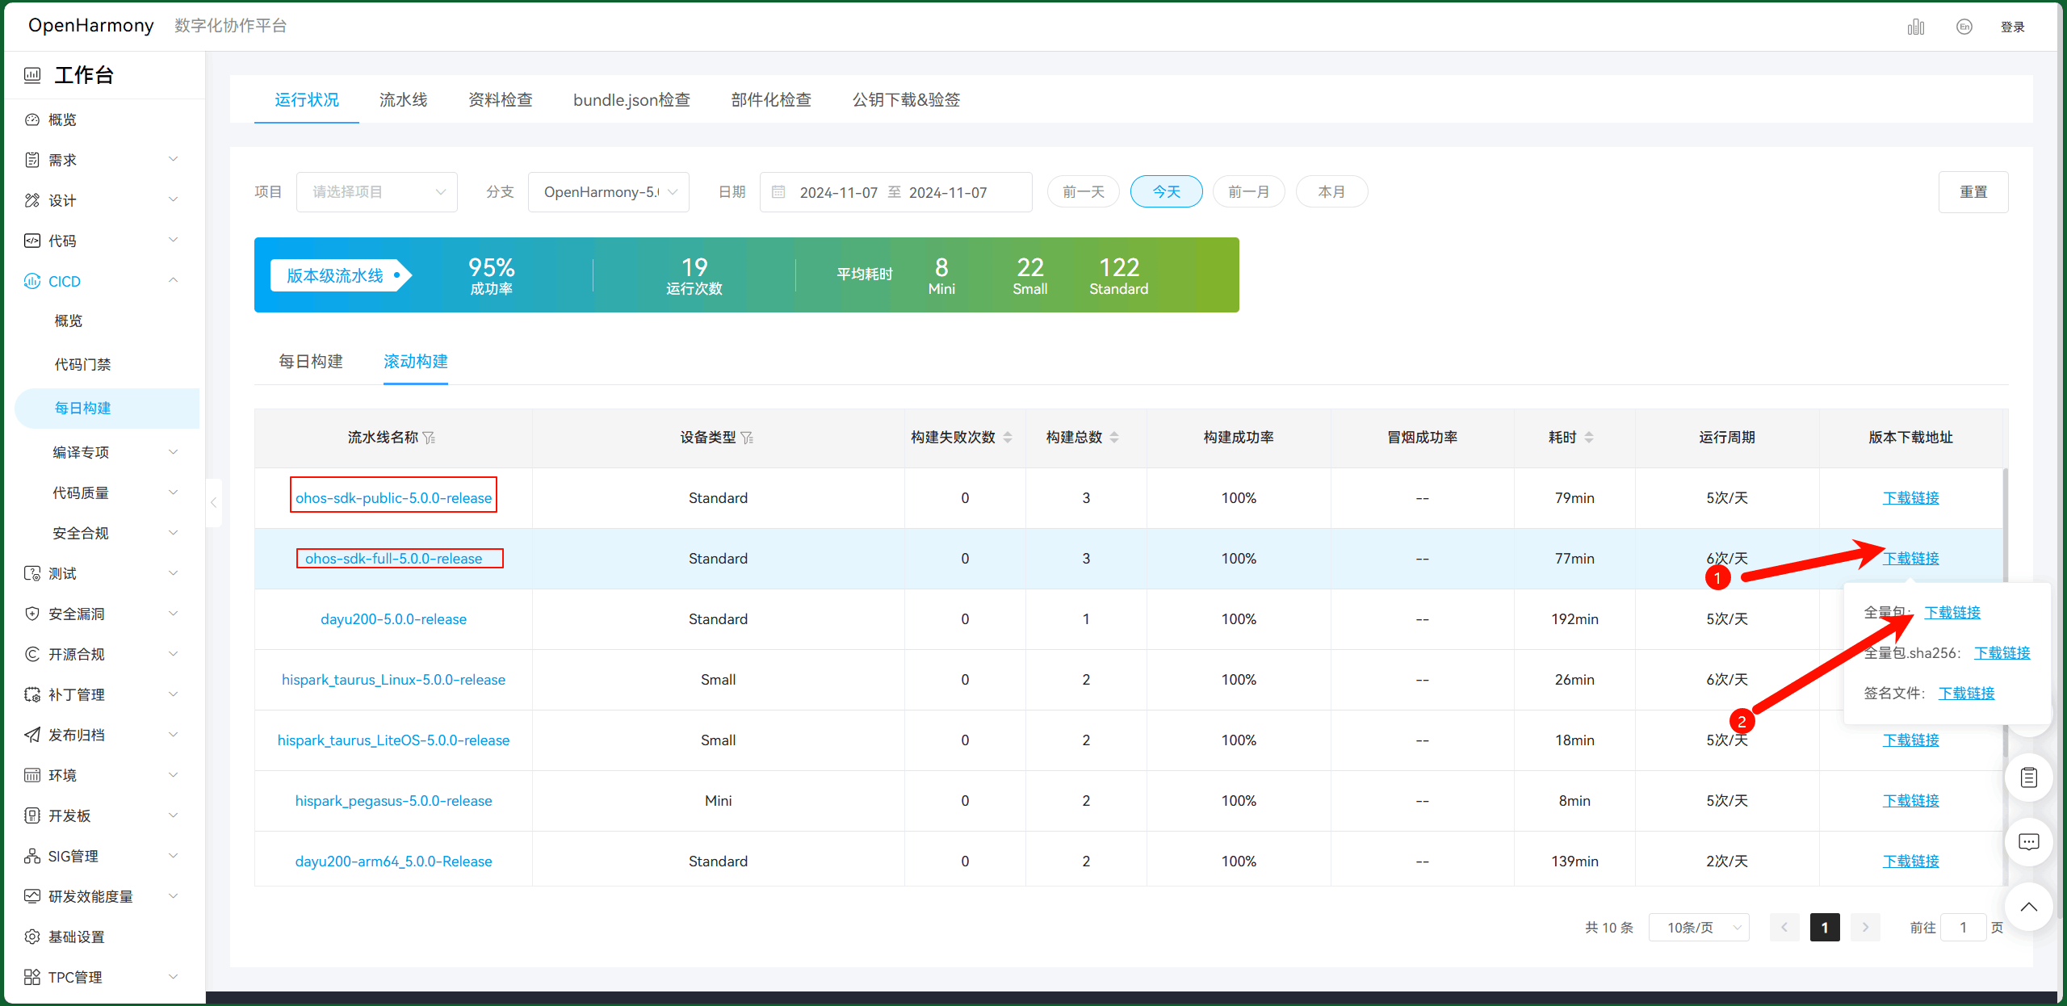Viewport: 2067px width, 1006px height.
Task: Expand the 需求 menu chevron
Action: (x=173, y=159)
